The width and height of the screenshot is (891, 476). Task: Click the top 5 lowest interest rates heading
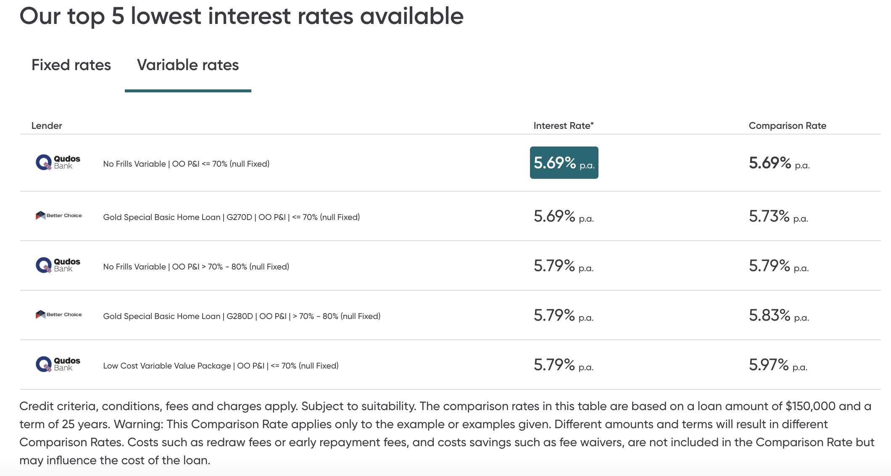[242, 17]
